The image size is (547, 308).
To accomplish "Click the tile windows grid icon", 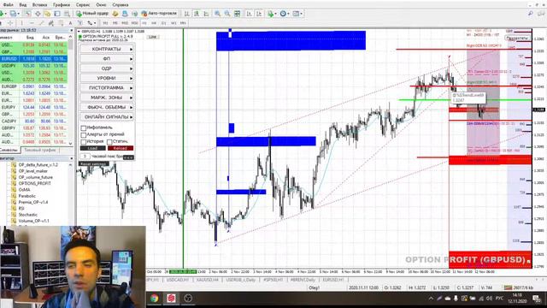I will (238, 14).
